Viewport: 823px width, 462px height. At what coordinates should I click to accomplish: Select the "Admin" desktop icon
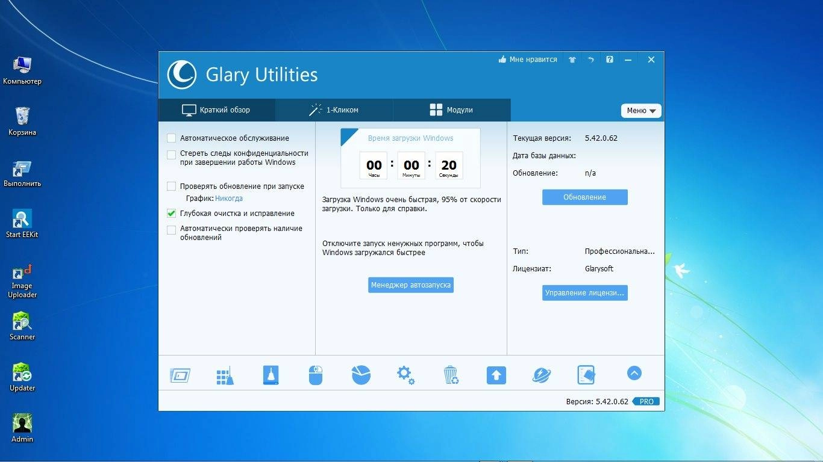click(22, 428)
